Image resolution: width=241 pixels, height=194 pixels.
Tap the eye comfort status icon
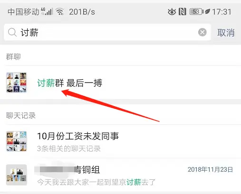tap(172, 12)
